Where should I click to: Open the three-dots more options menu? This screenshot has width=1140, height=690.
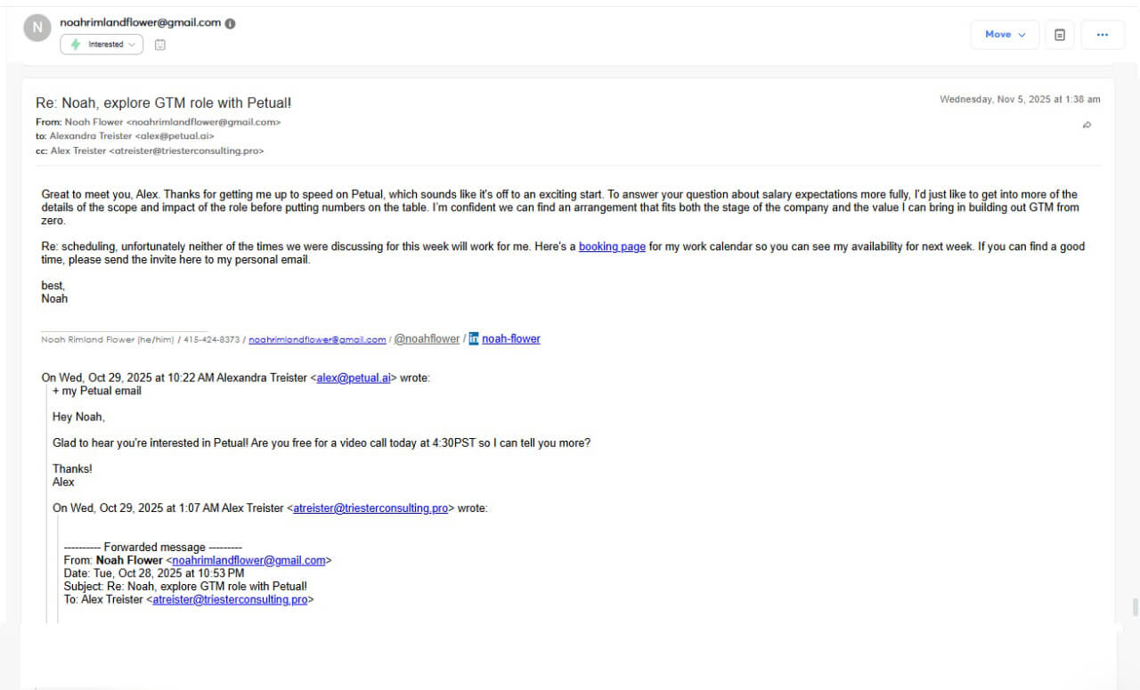[x=1103, y=35]
